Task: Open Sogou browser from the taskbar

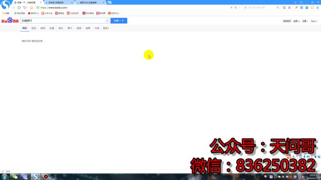Action: coord(35,177)
